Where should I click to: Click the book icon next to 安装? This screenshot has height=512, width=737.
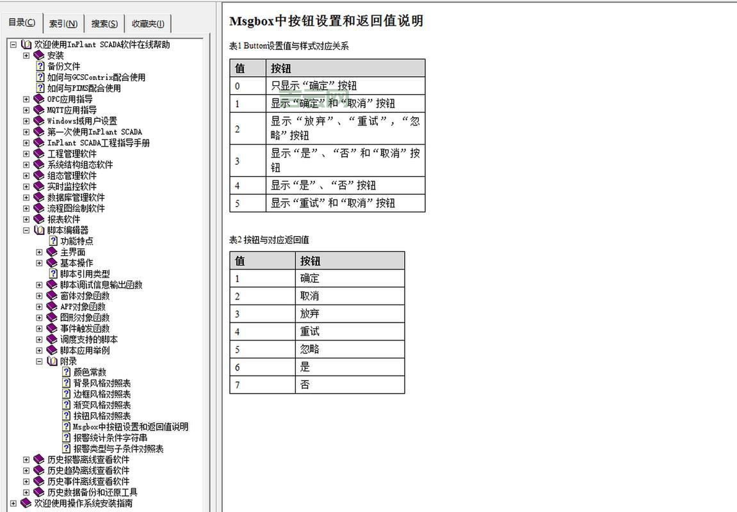pos(38,55)
